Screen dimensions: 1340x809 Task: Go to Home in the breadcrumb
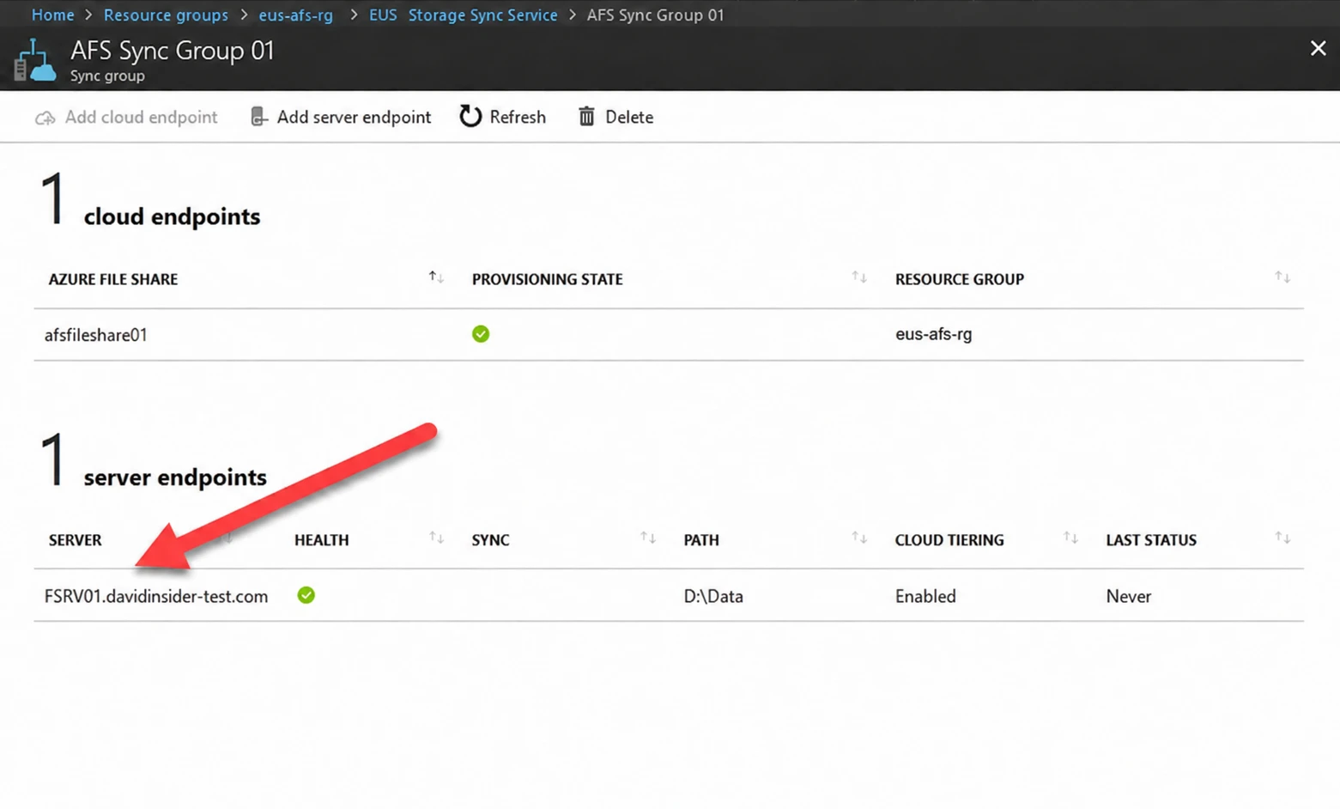tap(52, 15)
